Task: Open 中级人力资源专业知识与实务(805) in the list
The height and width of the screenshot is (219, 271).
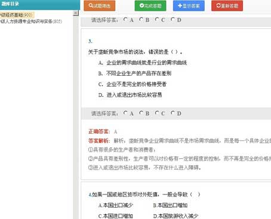Action: [31, 21]
